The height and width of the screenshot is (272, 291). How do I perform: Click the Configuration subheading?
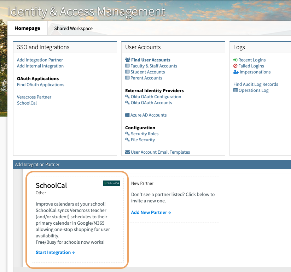coord(140,128)
